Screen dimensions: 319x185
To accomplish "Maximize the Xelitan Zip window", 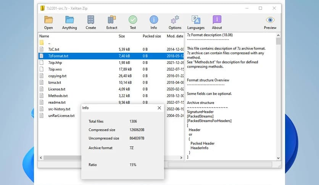I will [260, 8].
